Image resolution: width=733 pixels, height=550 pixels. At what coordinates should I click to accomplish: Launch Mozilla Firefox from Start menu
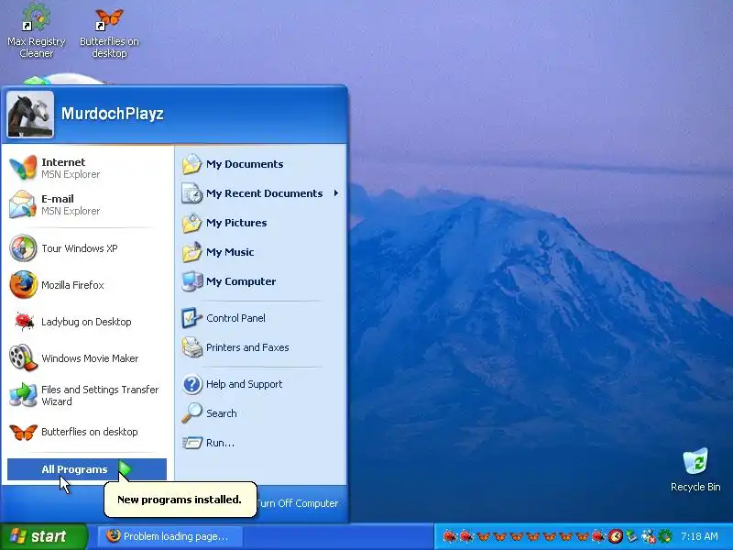(87, 285)
